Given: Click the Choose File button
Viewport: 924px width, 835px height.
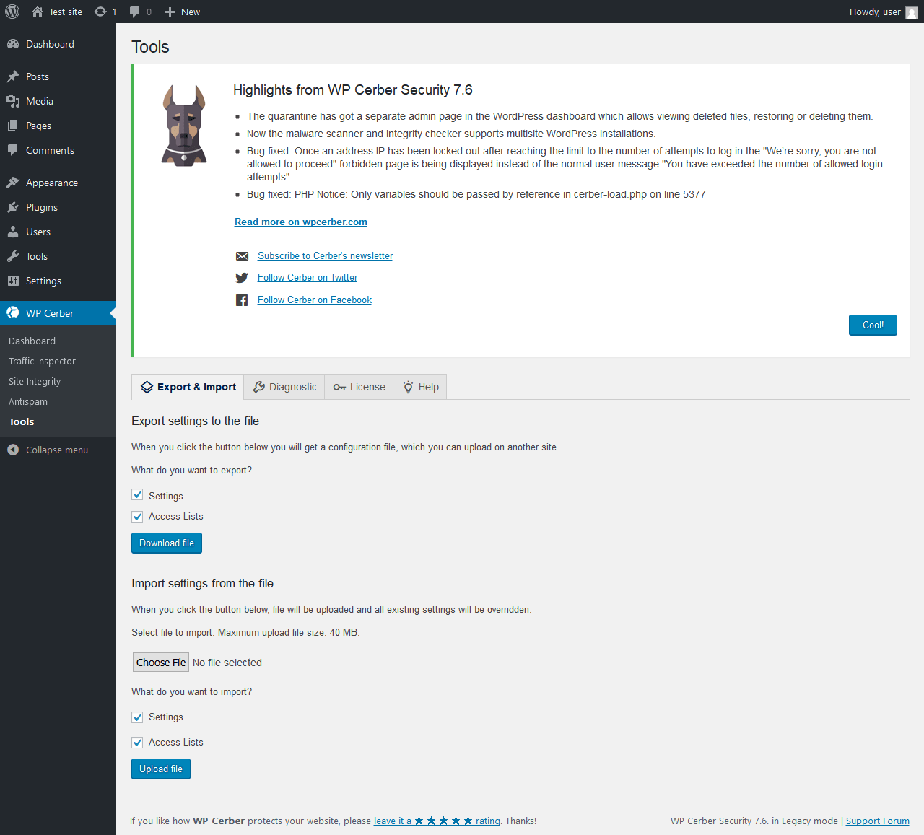Looking at the screenshot, I should click(x=161, y=663).
